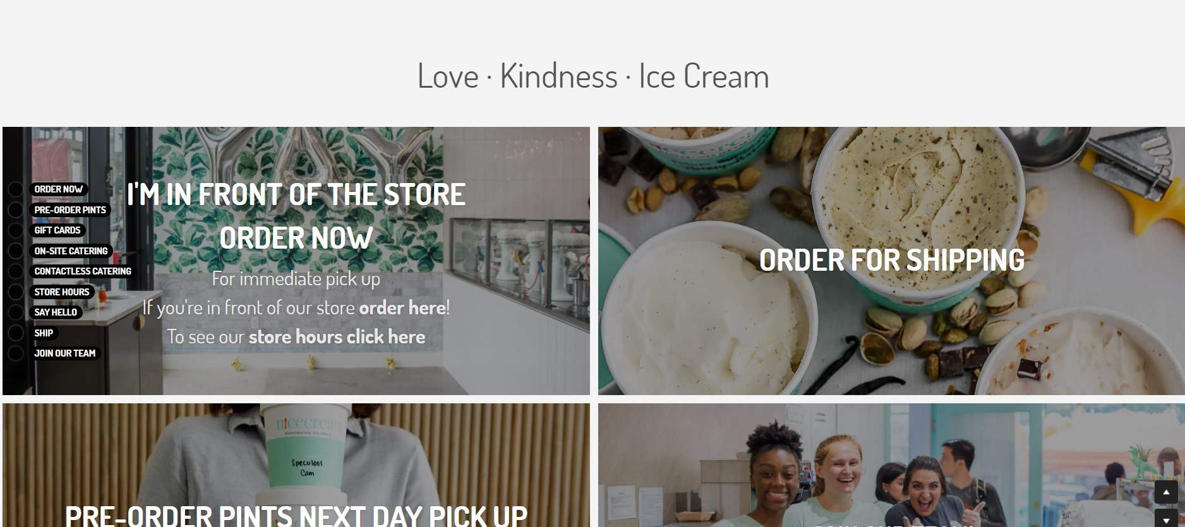Click the scroll up arrow button
The height and width of the screenshot is (527, 1185).
[x=1166, y=492]
